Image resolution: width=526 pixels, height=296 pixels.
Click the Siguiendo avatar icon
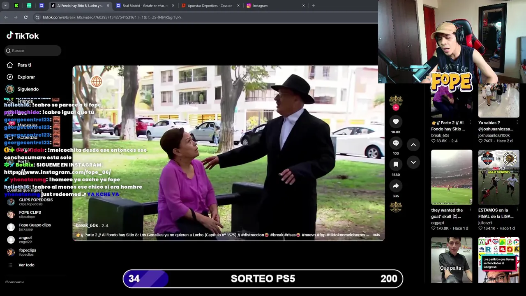[x=10, y=89]
